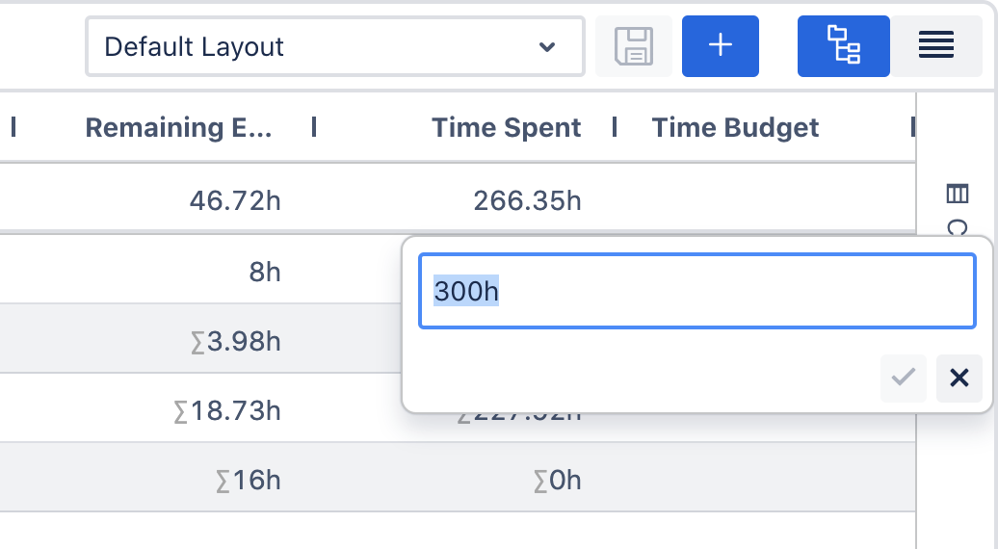Sort by the Time Spent column header

(506, 127)
